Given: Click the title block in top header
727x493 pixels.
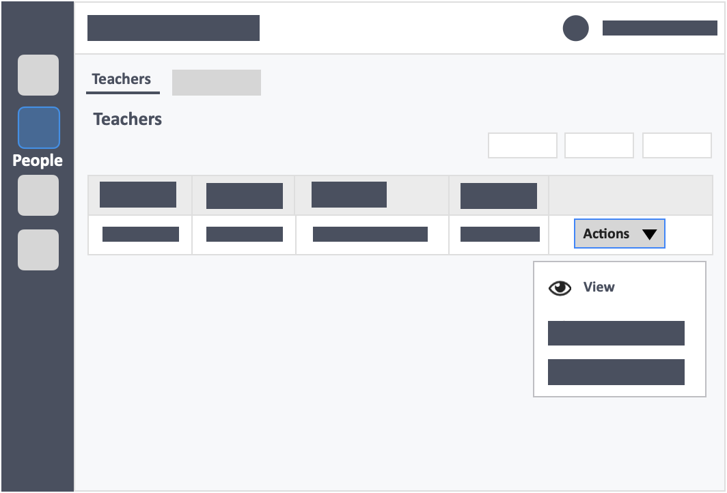Looking at the screenshot, I should pyautogui.click(x=174, y=28).
